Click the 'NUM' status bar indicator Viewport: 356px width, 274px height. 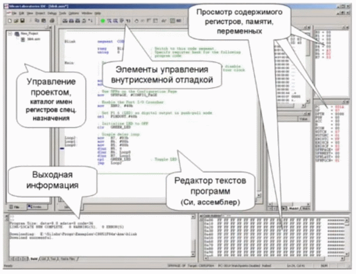[324, 265]
